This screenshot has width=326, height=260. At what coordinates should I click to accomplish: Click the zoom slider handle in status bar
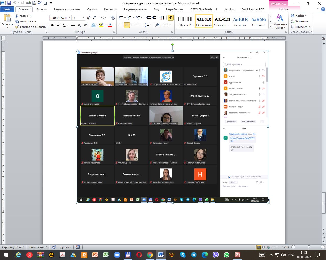[x=309, y=247]
